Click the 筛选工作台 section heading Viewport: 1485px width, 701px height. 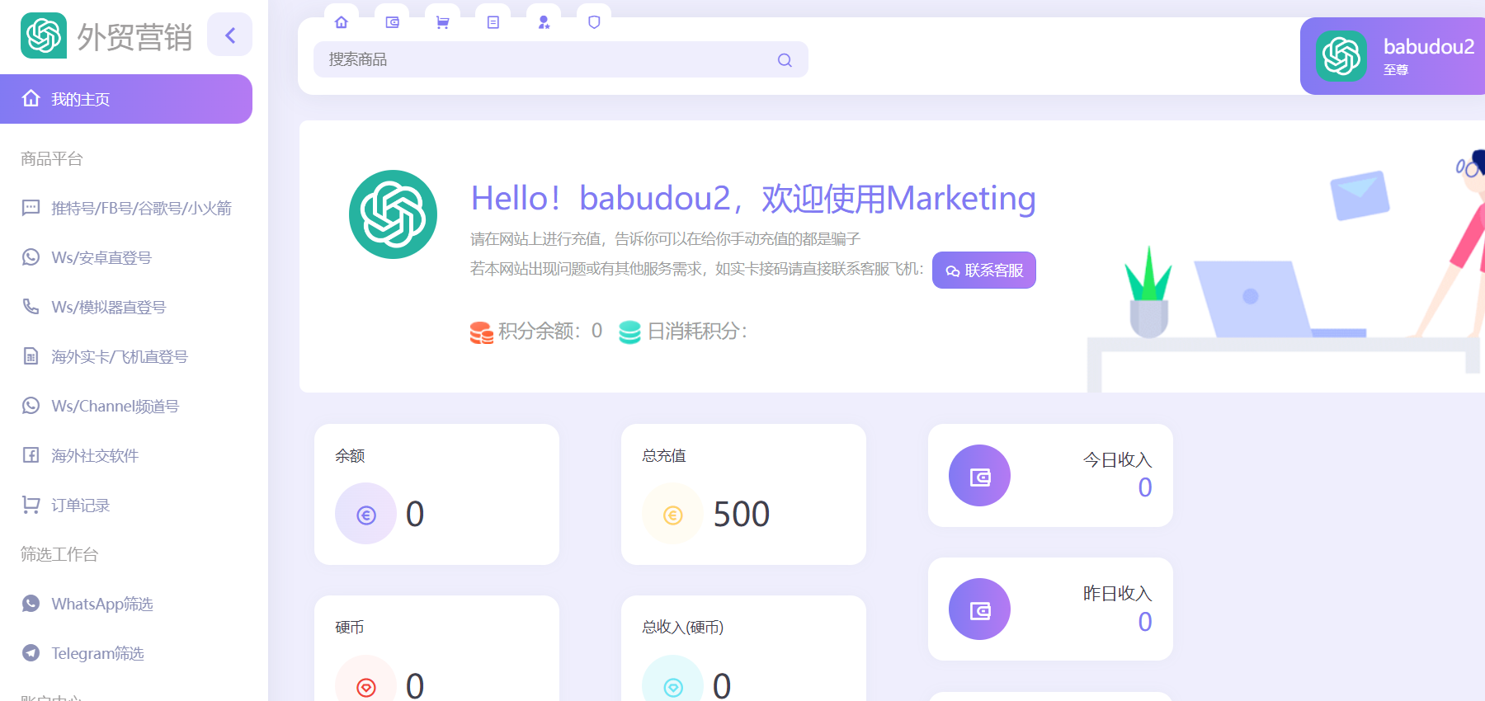(x=59, y=554)
